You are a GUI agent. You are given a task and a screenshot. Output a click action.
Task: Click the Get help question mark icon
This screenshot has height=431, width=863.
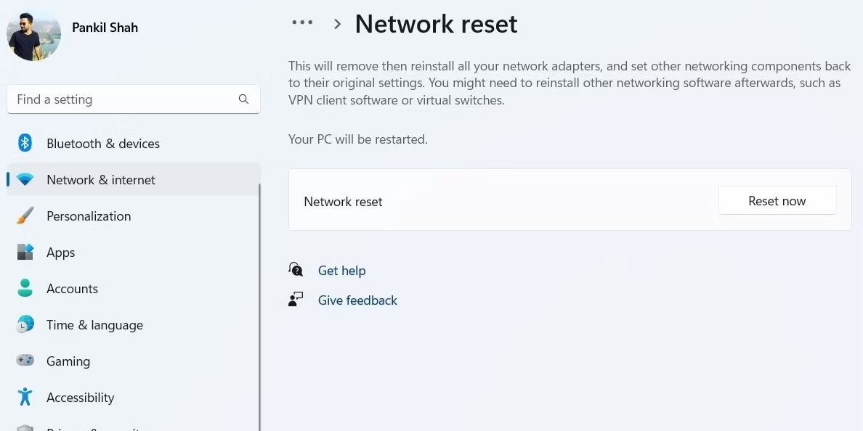point(296,269)
